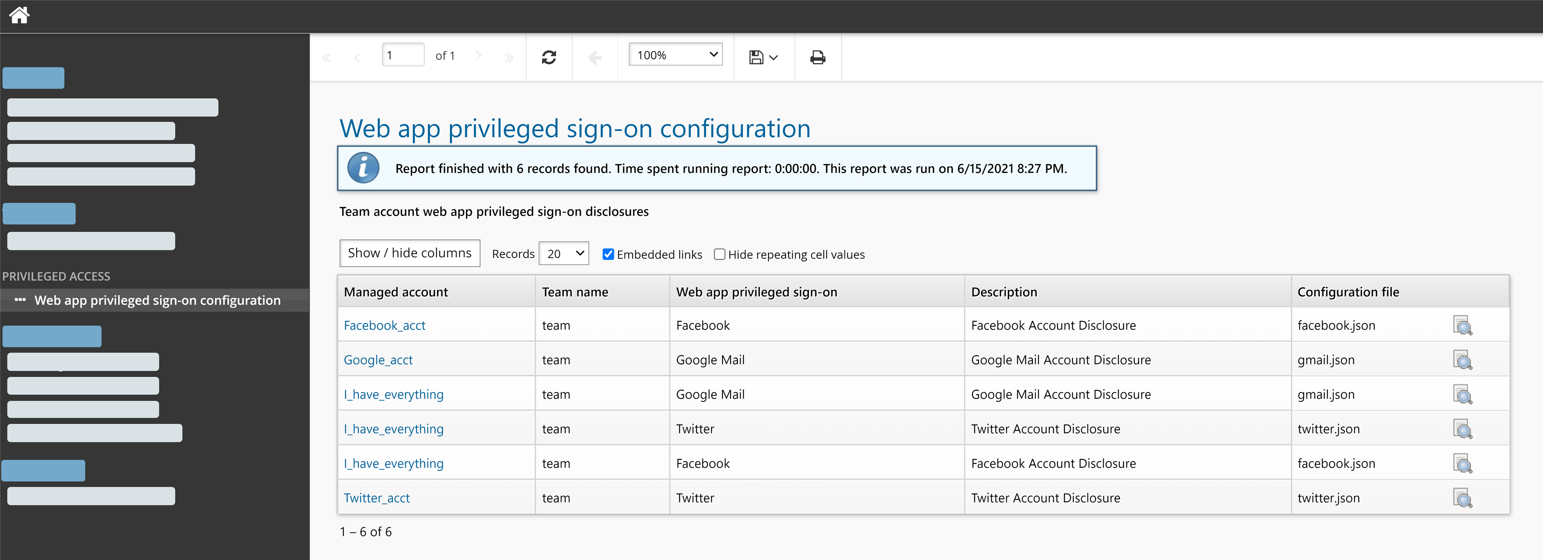Toggle the Embedded links option off
The height and width of the screenshot is (560, 1543).
coord(608,254)
